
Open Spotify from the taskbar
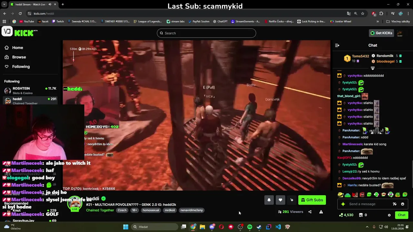pyautogui.click(x=249, y=227)
